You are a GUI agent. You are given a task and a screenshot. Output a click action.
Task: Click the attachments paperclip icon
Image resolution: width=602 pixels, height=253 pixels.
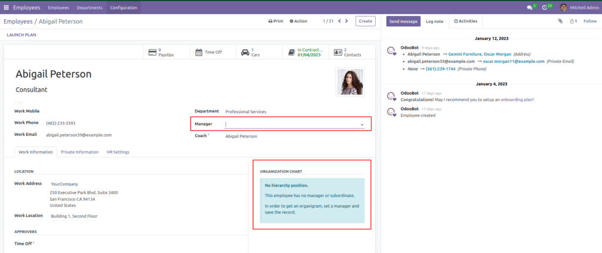click(x=560, y=21)
